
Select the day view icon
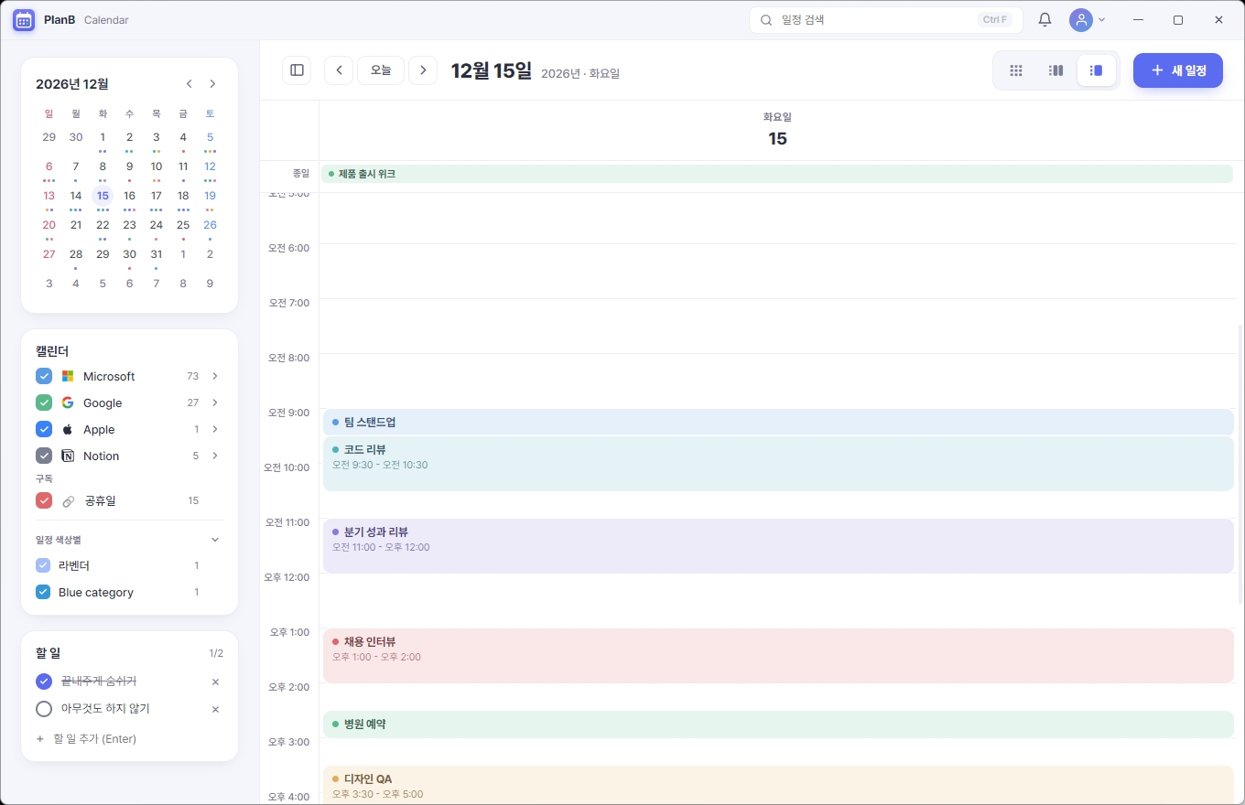point(1097,70)
